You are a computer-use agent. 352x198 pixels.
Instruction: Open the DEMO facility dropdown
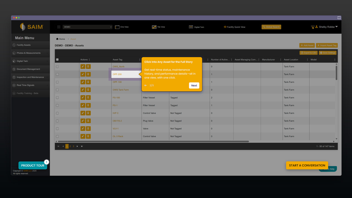click(87, 27)
